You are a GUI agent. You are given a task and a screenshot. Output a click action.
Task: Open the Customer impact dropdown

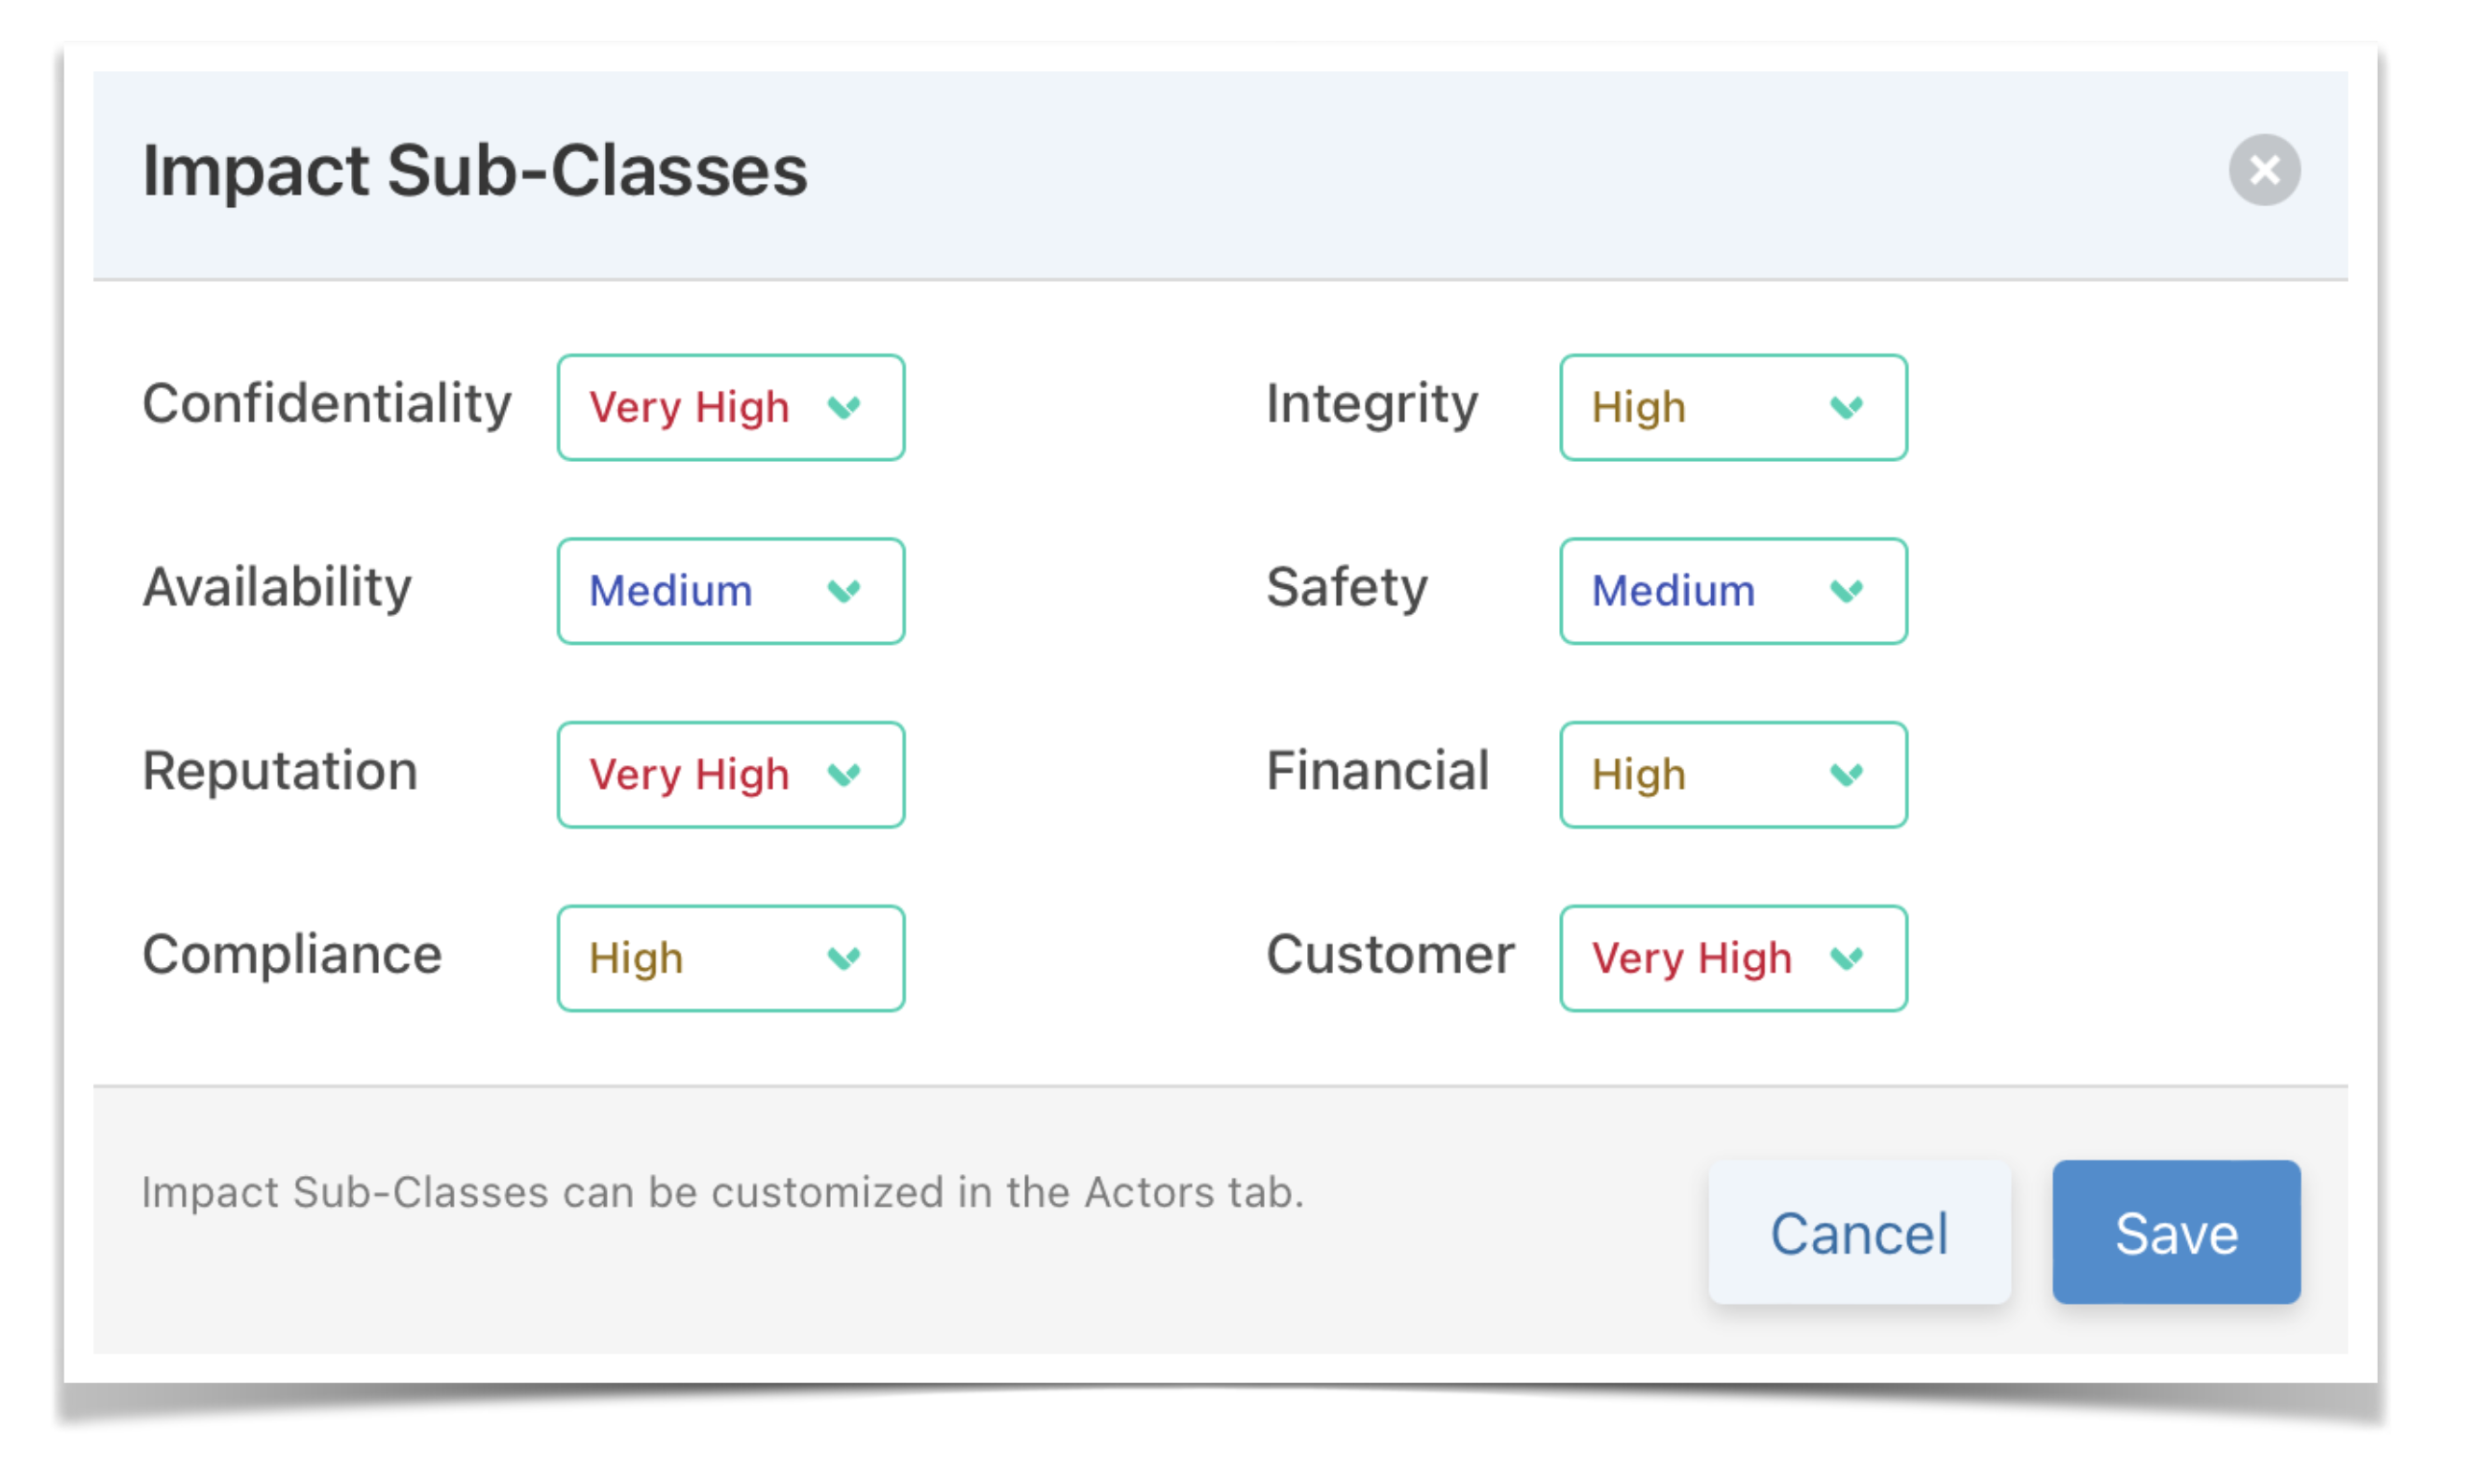(1732, 958)
